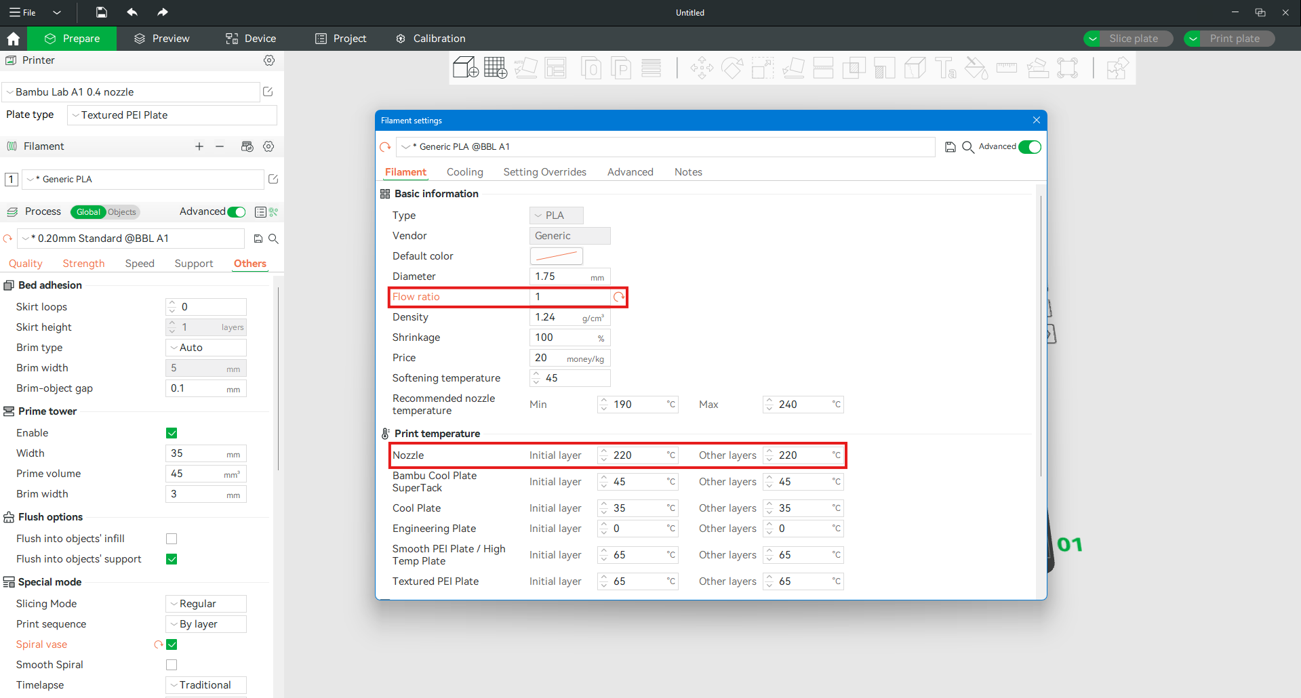The width and height of the screenshot is (1301, 698).
Task: Open filament preset dropdown in settings dialog
Action: [666, 147]
